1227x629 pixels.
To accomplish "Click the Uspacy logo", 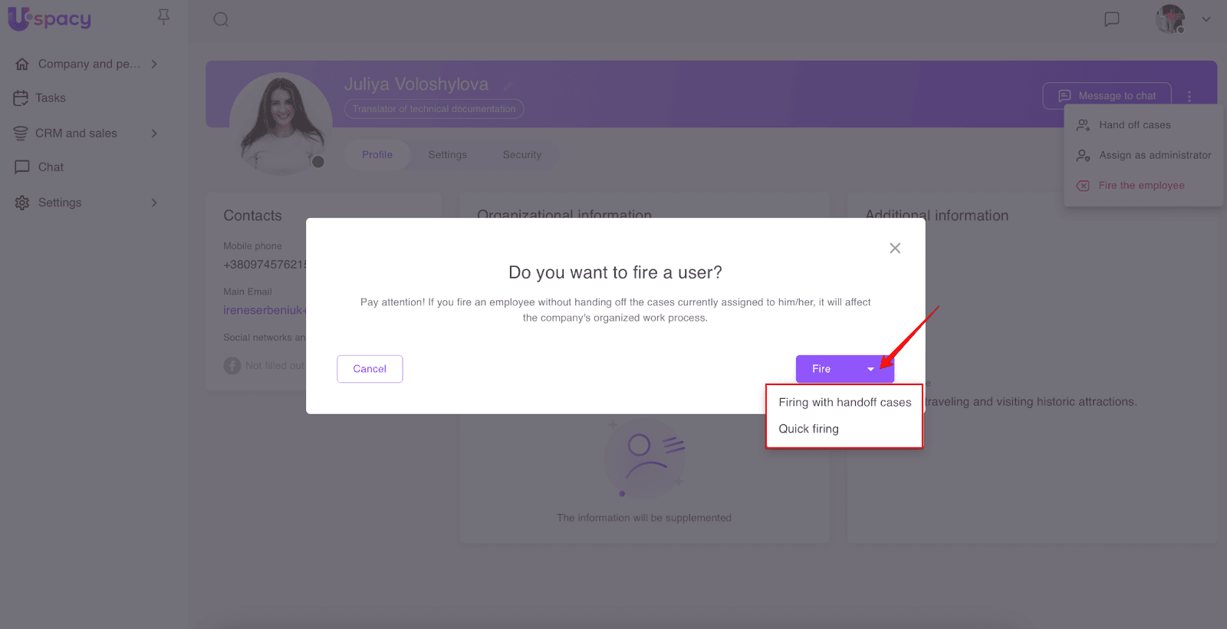I will (49, 18).
